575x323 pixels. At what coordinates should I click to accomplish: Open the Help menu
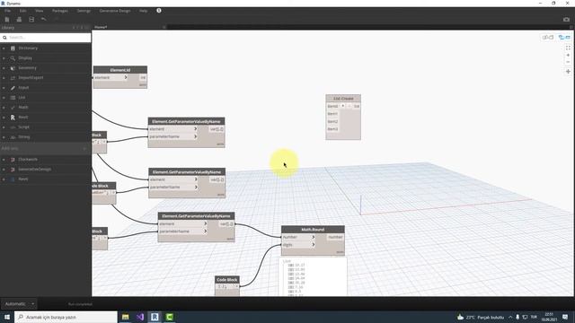144,11
